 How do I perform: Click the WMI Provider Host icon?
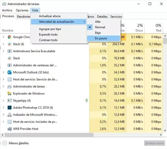point(10,129)
